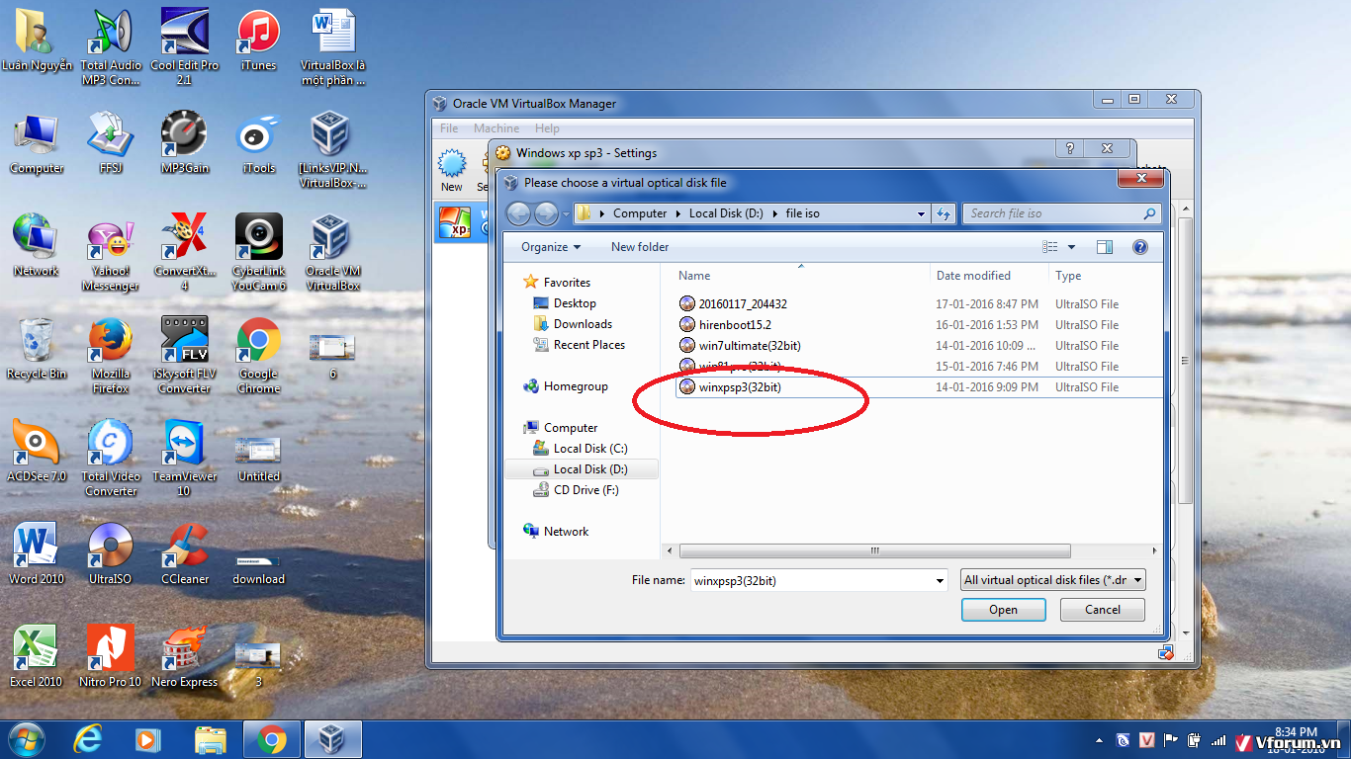Open the recent pages dropdown beside Forward

tap(565, 213)
